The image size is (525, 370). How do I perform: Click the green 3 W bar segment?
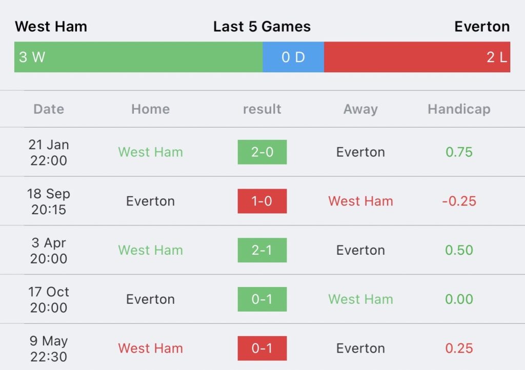[138, 57]
